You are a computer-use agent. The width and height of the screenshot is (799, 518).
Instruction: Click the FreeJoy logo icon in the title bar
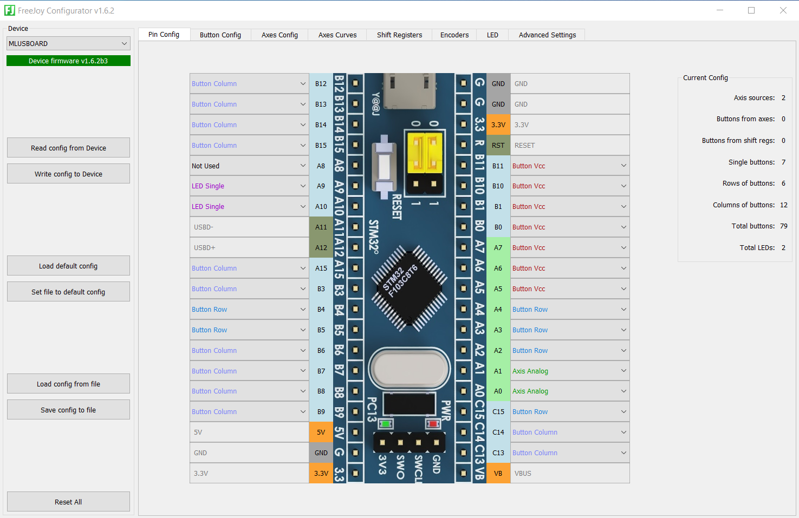[x=10, y=10]
